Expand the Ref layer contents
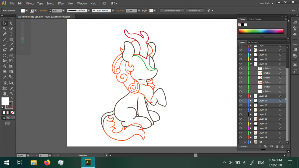The image size is (299, 168). pyautogui.click(x=251, y=142)
